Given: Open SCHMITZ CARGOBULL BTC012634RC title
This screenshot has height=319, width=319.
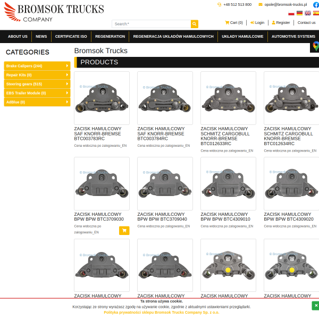Looking at the screenshot, I should point(288,136).
